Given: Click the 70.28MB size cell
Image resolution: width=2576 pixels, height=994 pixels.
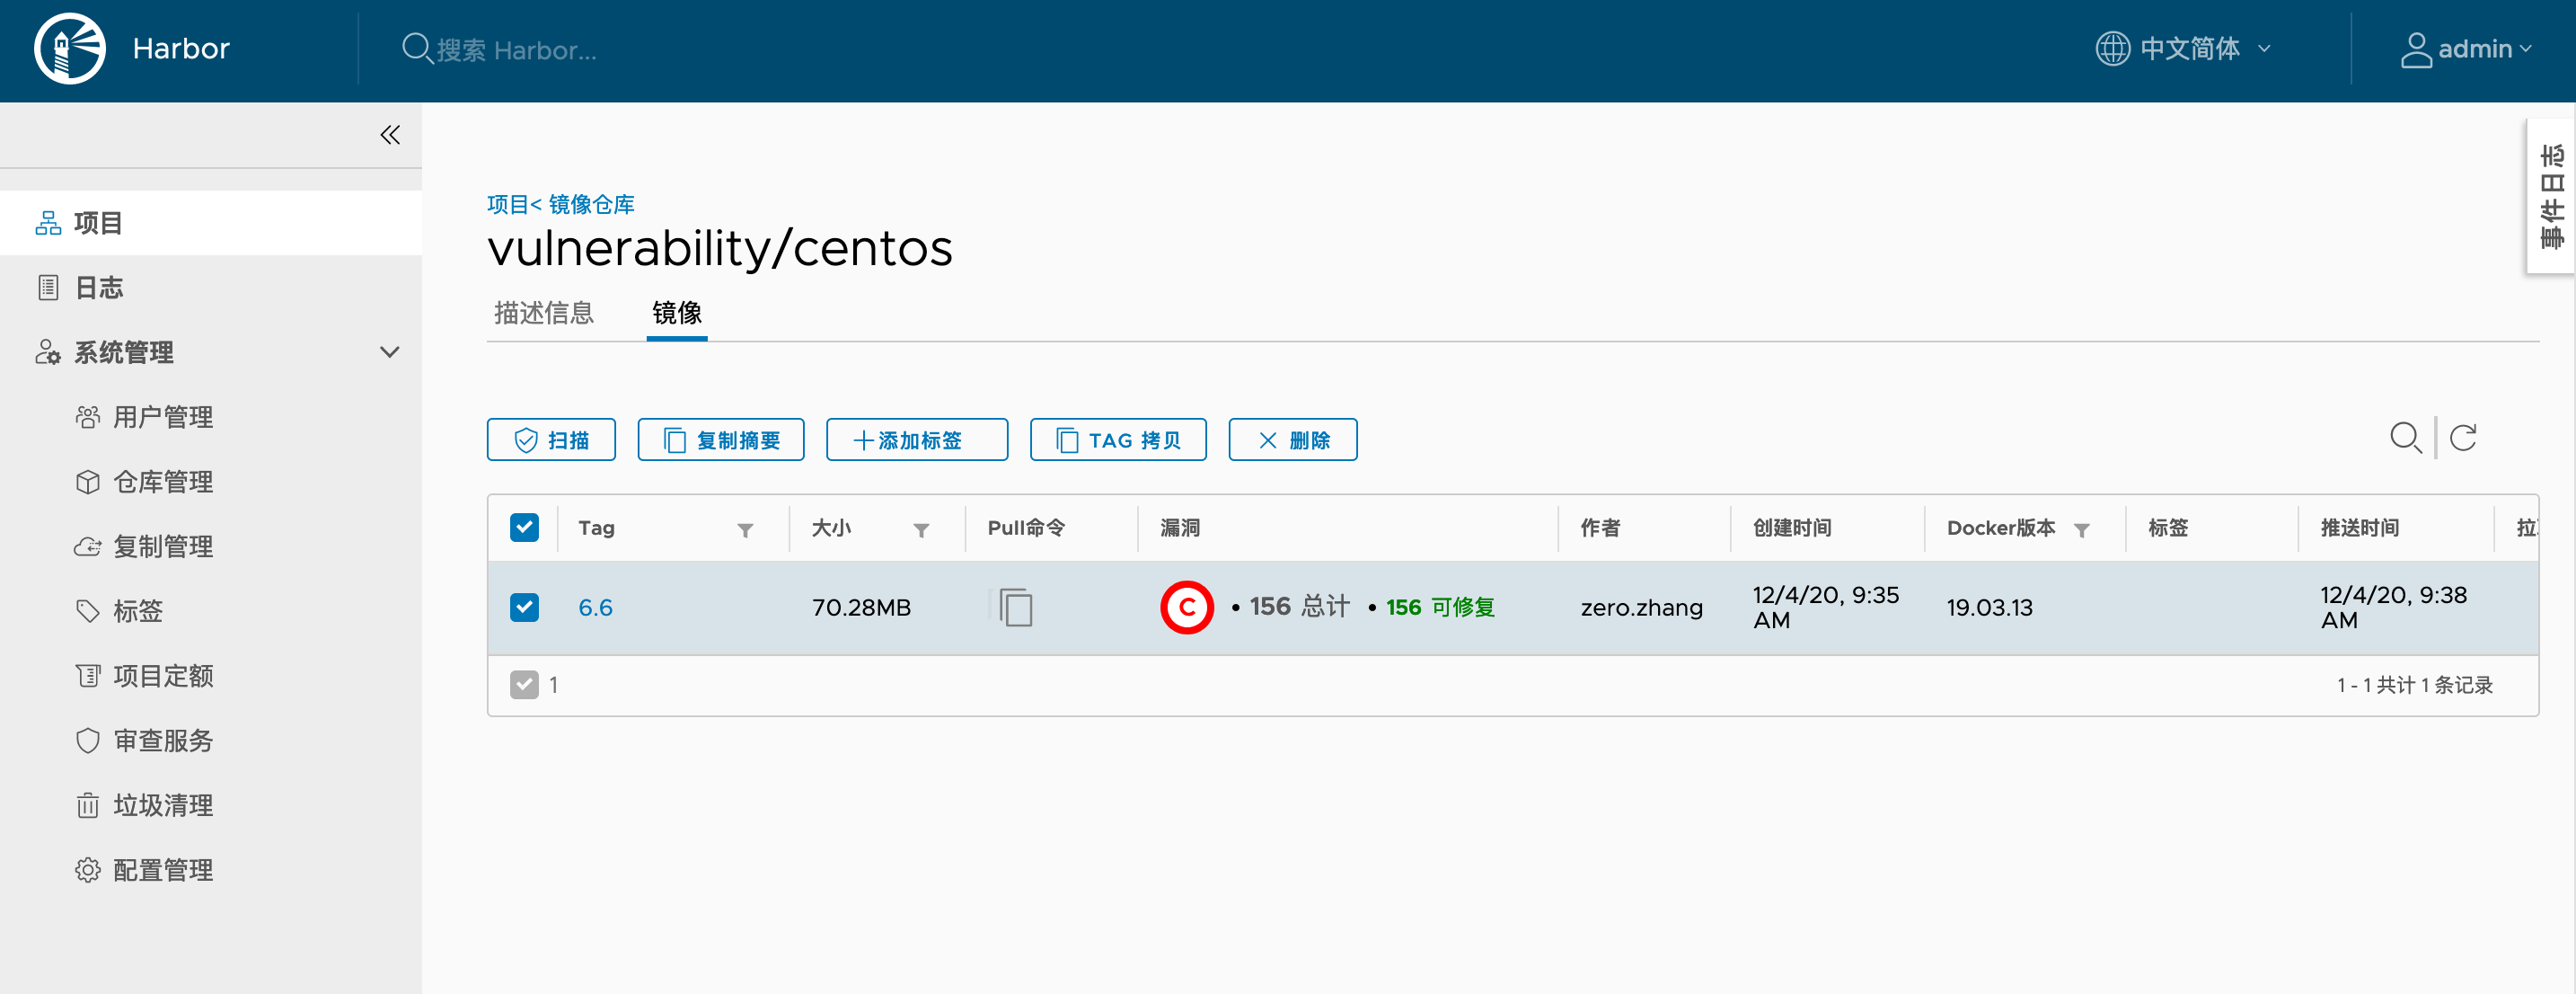Looking at the screenshot, I should (x=861, y=608).
